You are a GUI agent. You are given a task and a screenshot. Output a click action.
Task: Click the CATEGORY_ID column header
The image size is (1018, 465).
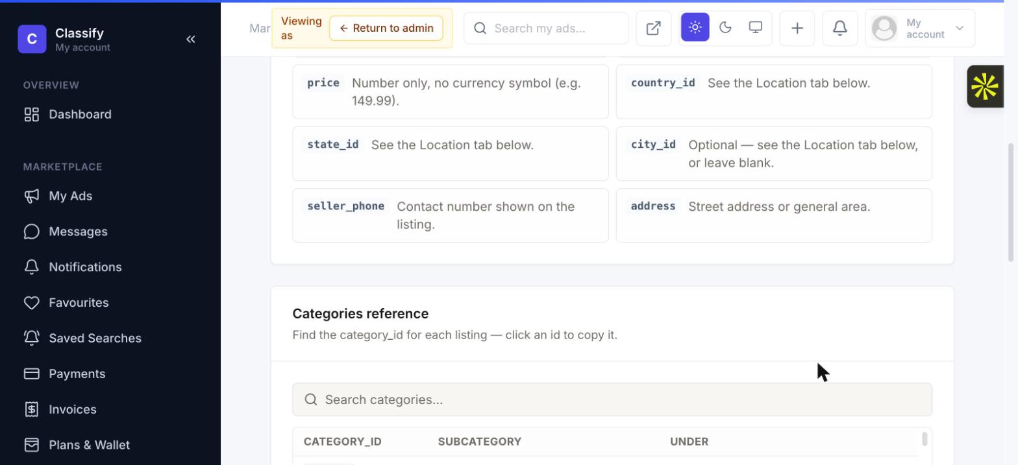click(342, 442)
